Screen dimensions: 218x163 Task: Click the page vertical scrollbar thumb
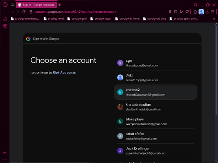pos(216,70)
